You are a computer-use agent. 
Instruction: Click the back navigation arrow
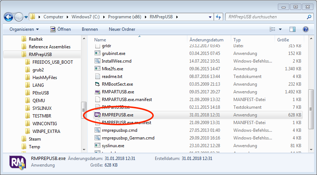9,17
